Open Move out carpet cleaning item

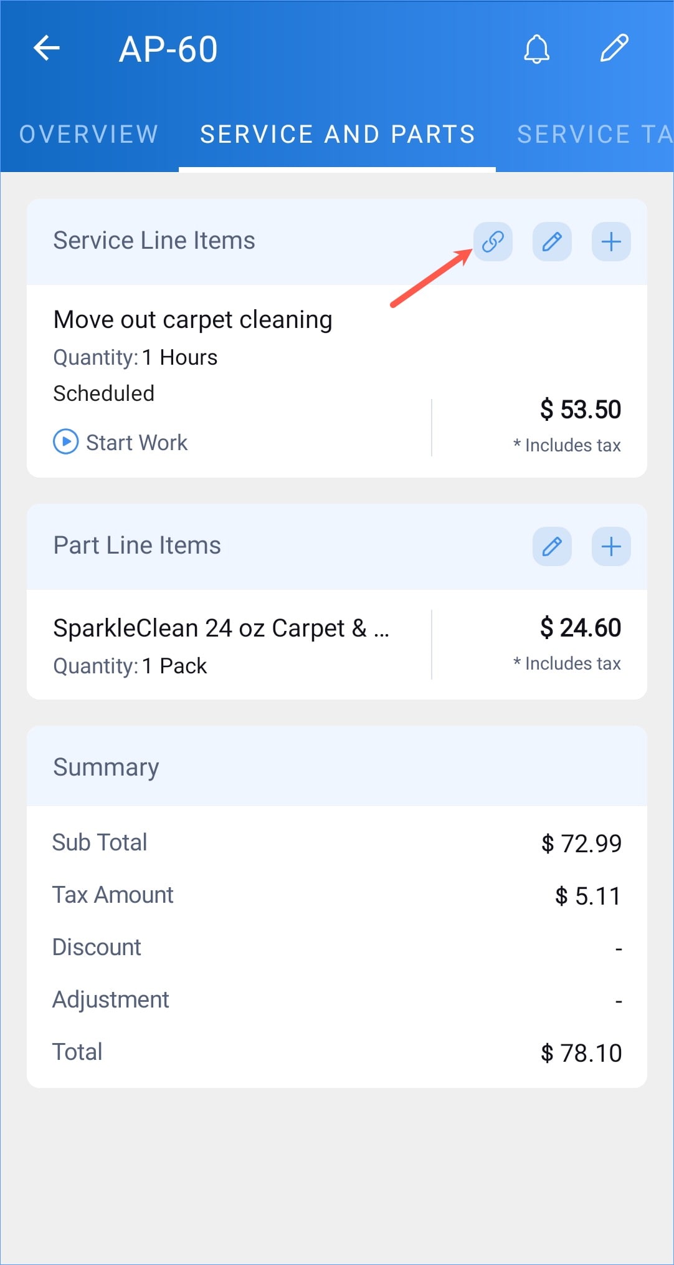[x=193, y=319]
